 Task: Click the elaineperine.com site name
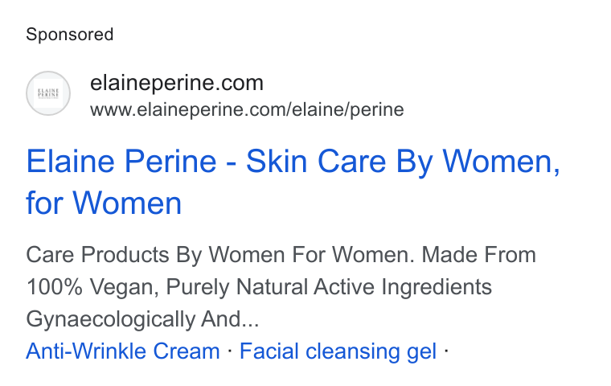(177, 83)
